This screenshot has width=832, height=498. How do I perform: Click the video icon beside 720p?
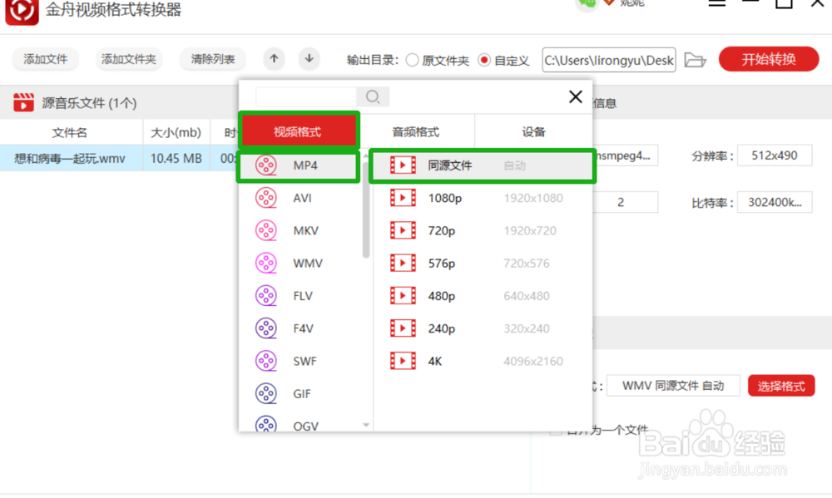(403, 230)
